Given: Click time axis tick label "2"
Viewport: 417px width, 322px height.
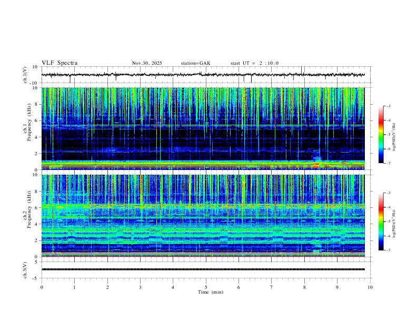Looking at the screenshot, I should 107,287.
